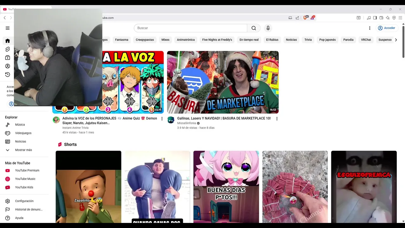The height and width of the screenshot is (228, 405).
Task: Open the Brave Wallet icon
Action: [381, 18]
